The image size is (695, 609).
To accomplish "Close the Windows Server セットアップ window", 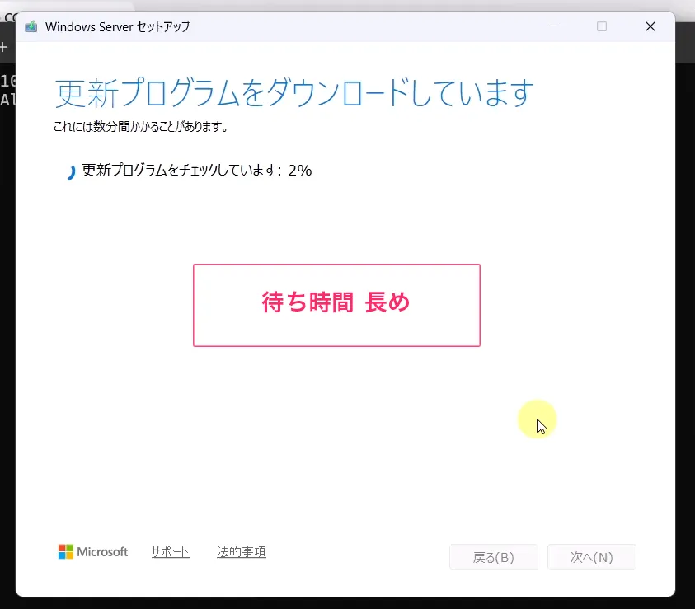I will coord(650,26).
